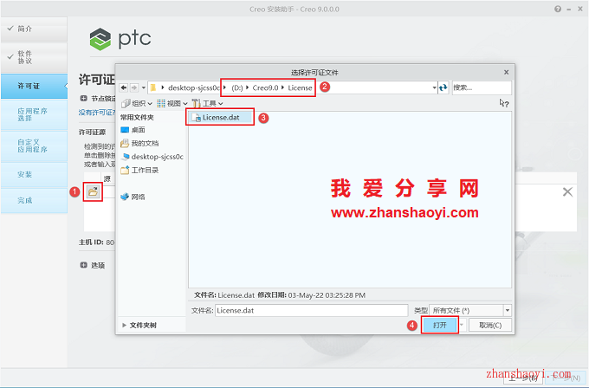Click in the search field
Screen dimensions: 589x388
coord(482,87)
